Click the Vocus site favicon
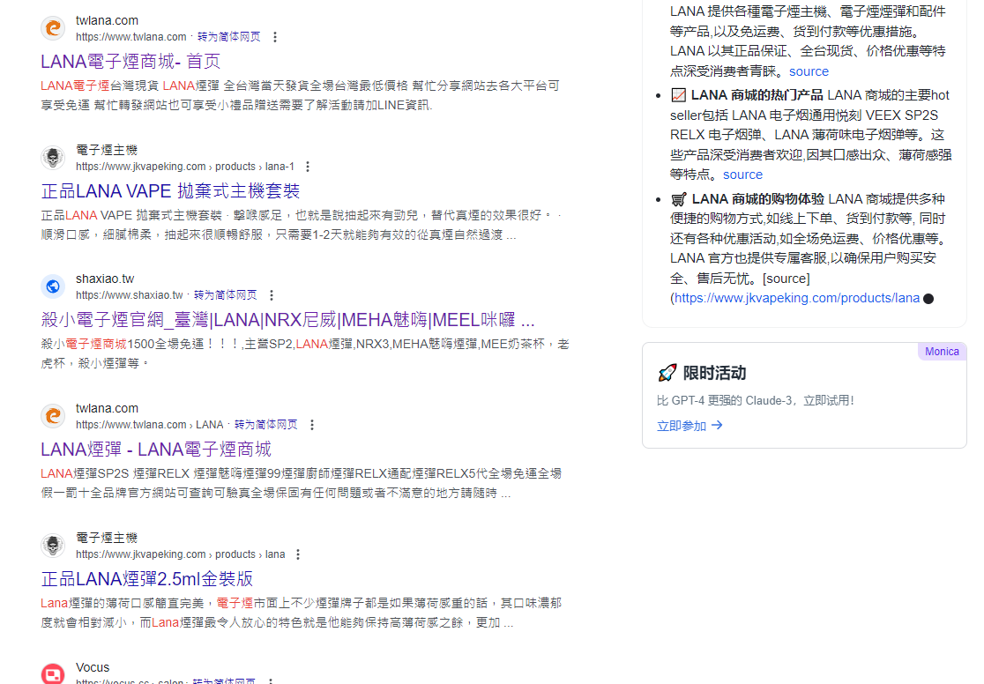Screen dimensions: 984x684 click(53, 674)
